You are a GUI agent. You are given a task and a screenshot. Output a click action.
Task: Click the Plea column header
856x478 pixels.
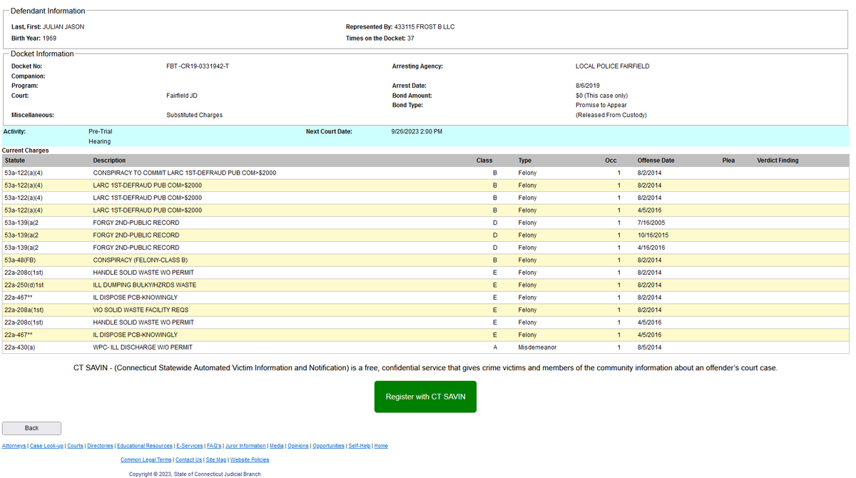728,161
